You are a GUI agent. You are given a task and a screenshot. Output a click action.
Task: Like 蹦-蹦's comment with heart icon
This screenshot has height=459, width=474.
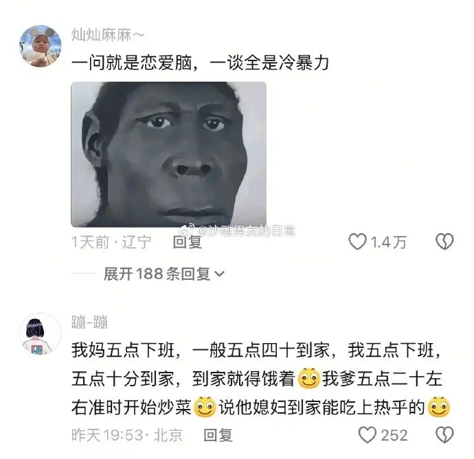click(x=367, y=435)
